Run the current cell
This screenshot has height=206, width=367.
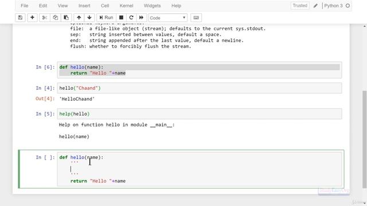(106, 18)
